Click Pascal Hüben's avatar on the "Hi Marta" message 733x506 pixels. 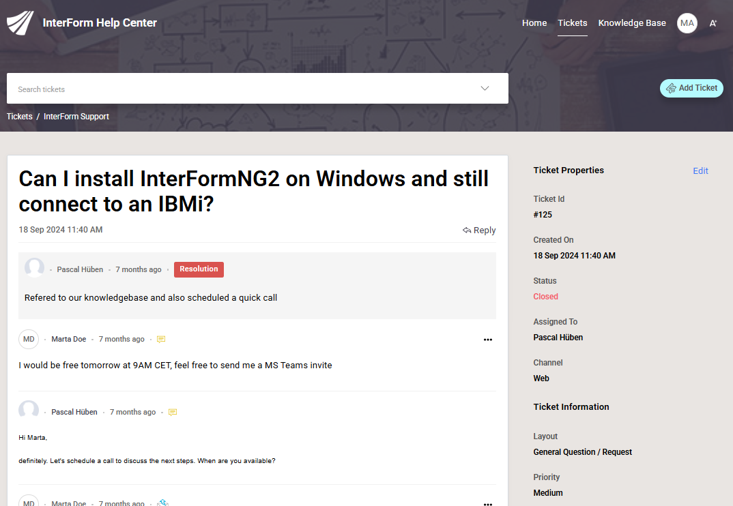(x=29, y=411)
